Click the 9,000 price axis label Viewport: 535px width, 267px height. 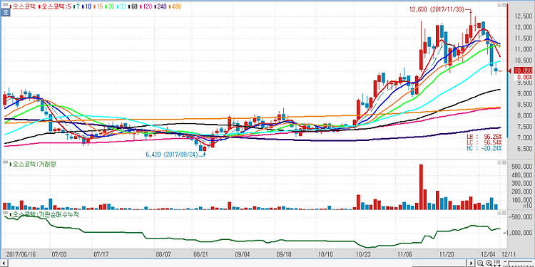pyautogui.click(x=524, y=94)
